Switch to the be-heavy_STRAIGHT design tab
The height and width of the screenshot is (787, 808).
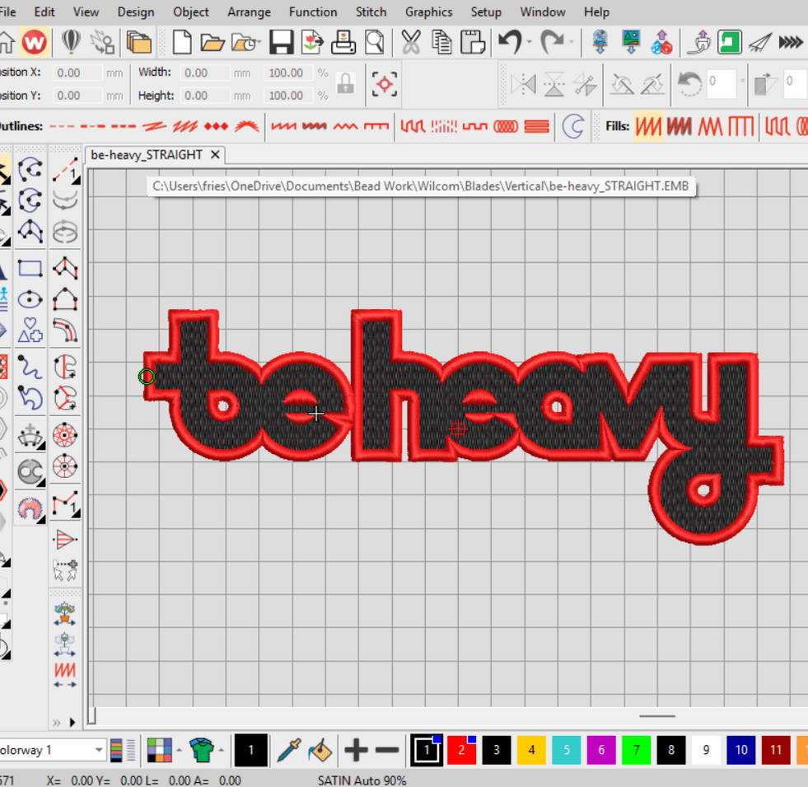coord(147,155)
